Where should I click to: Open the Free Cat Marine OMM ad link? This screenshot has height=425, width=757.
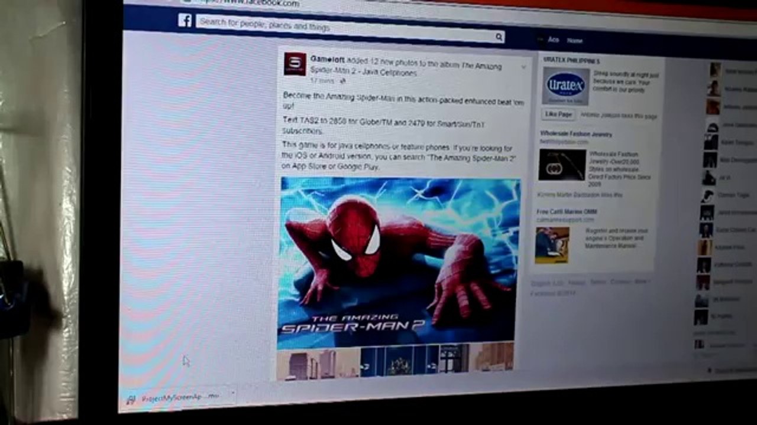pyautogui.click(x=567, y=211)
